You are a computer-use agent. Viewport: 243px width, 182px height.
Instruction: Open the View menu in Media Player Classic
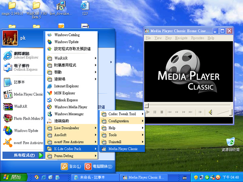click(x=158, y=38)
